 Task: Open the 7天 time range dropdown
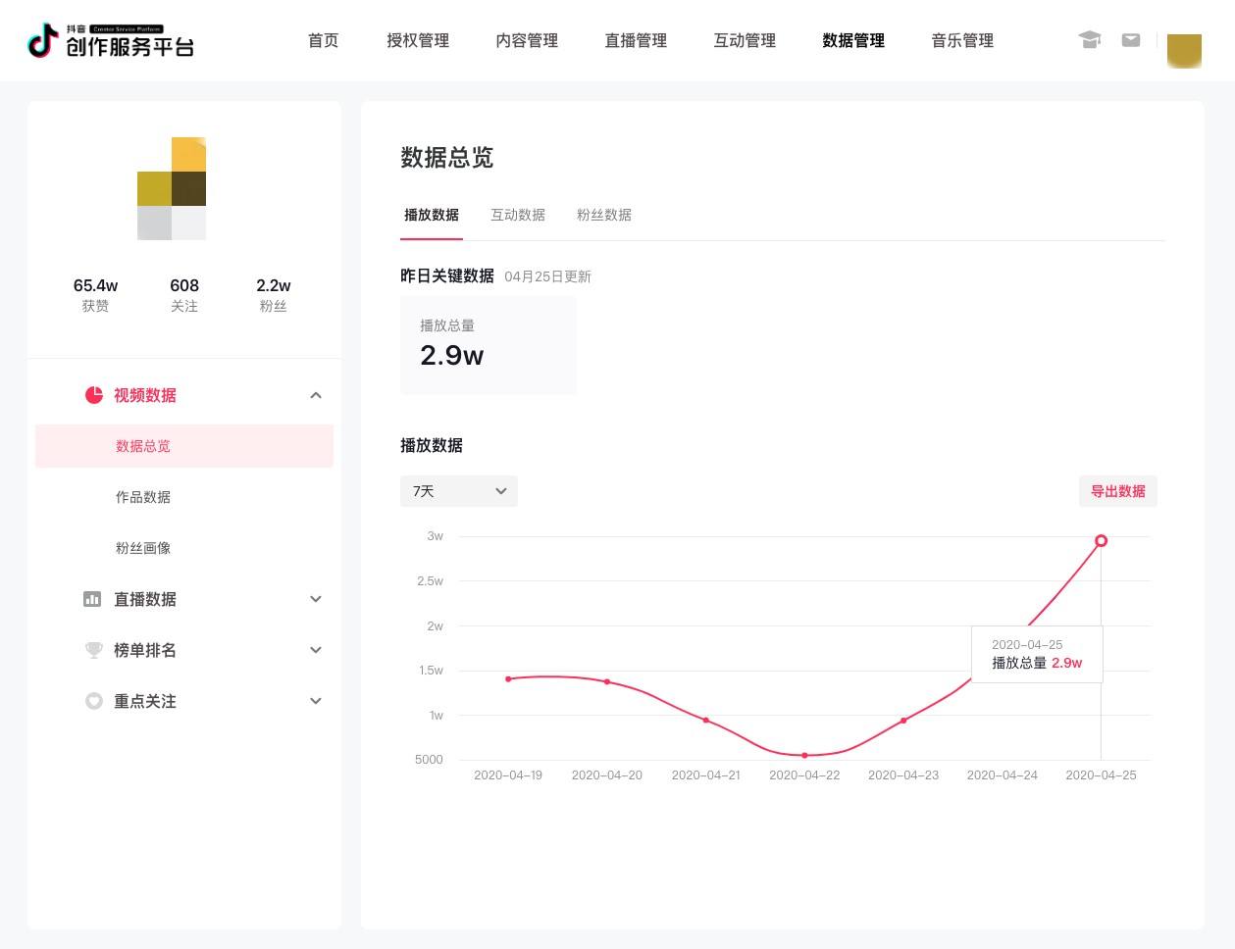[458, 491]
